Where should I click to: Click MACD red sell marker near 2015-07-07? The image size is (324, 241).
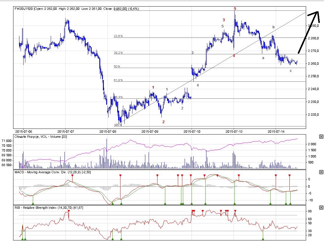[72, 175]
